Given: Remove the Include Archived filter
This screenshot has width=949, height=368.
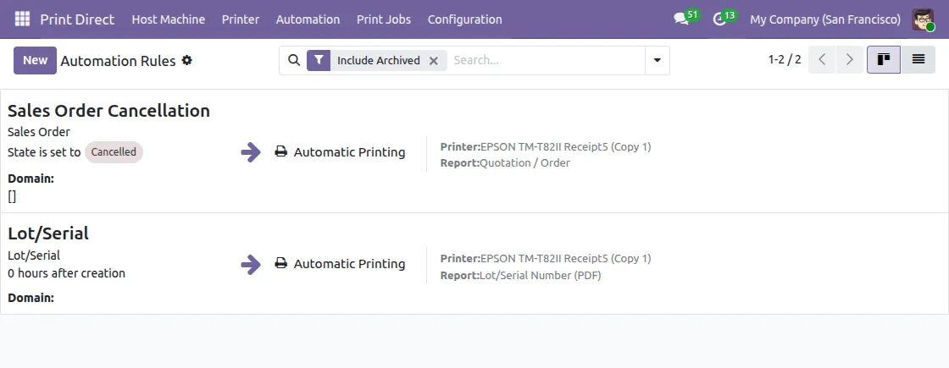Looking at the screenshot, I should pos(434,61).
